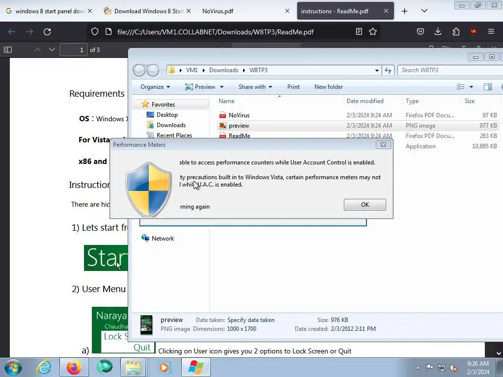Open Network in navigation pane
503x377 pixels.
point(158,239)
